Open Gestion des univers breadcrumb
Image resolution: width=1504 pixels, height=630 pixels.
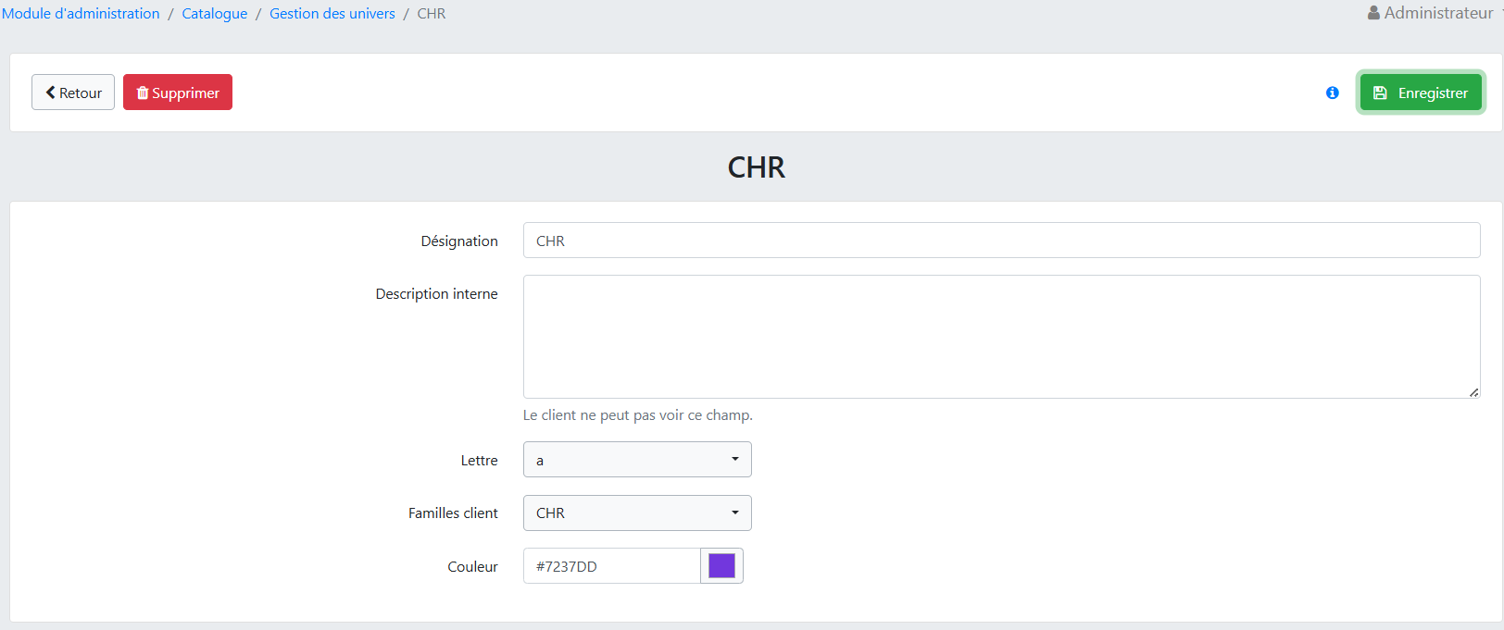(x=332, y=14)
